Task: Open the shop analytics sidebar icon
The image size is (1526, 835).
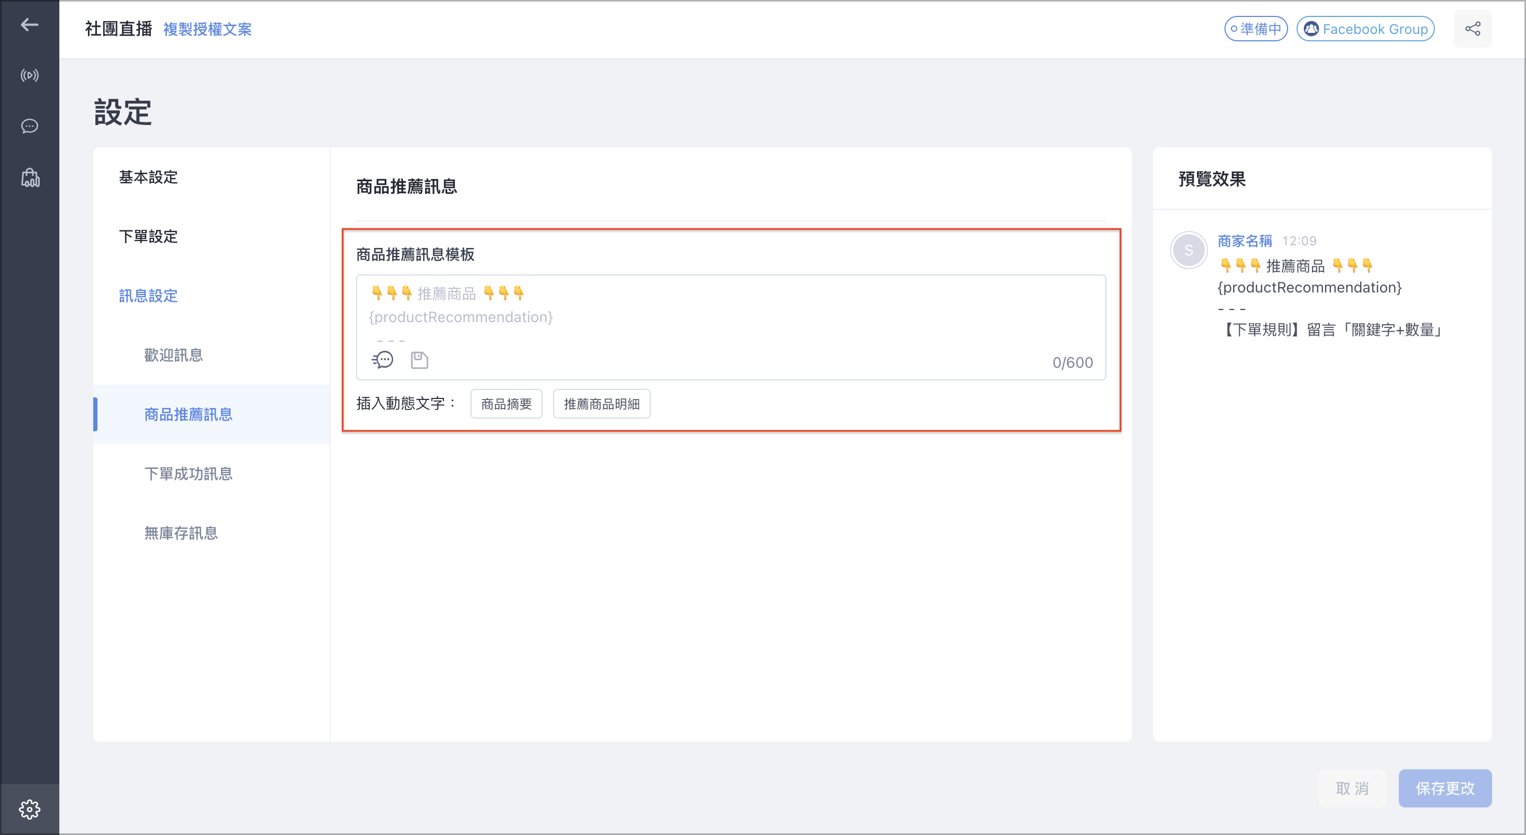Action: point(30,177)
